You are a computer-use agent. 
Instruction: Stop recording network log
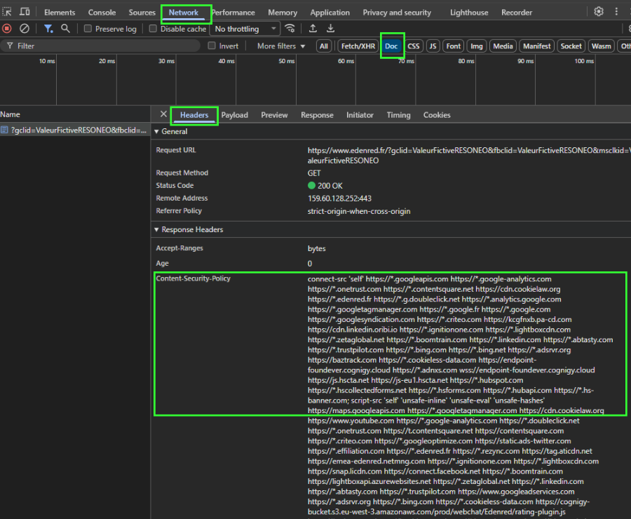click(7, 29)
